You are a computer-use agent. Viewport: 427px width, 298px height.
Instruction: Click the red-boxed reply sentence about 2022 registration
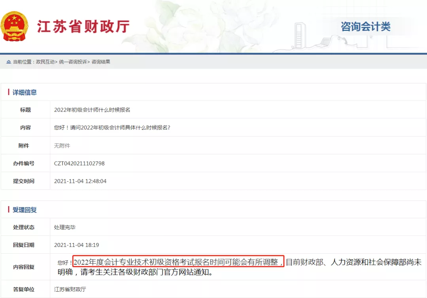tap(179, 261)
